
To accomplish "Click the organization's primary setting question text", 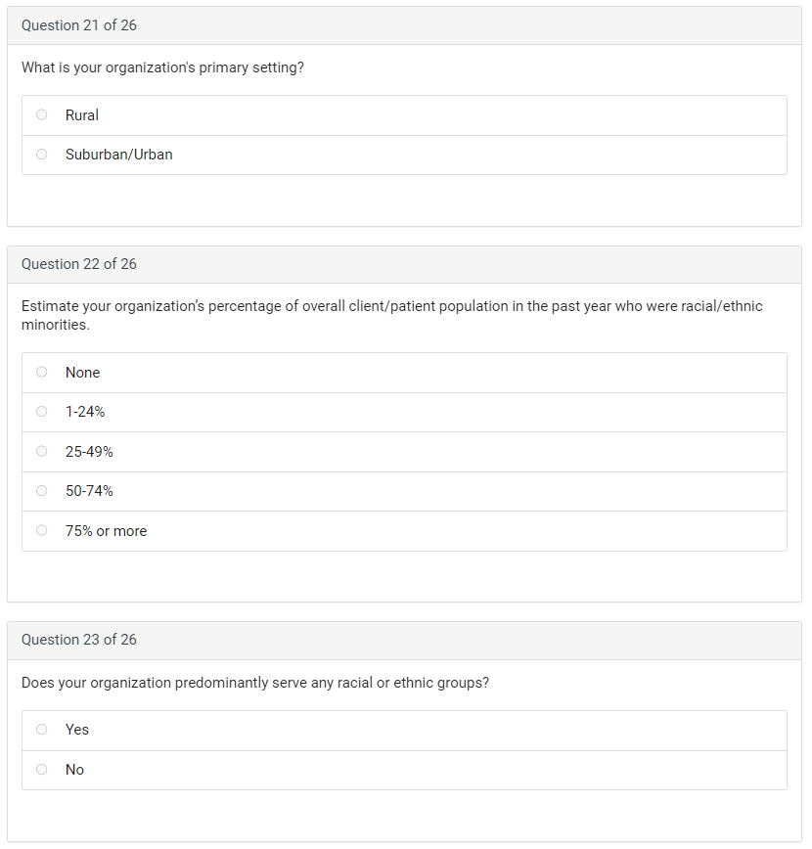I will 162,68.
